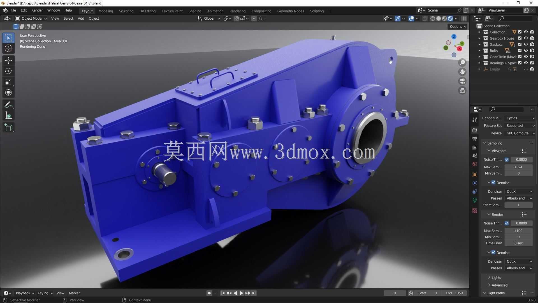The width and height of the screenshot is (538, 303).
Task: Switch to wireframe viewport shading
Action: (433, 19)
